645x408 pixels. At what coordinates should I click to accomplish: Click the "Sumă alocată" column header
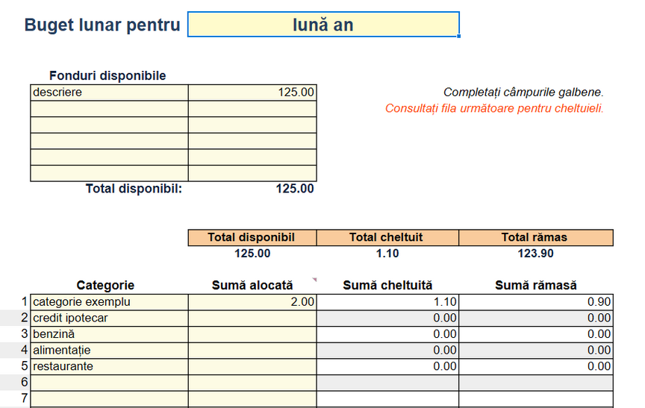[x=252, y=285]
